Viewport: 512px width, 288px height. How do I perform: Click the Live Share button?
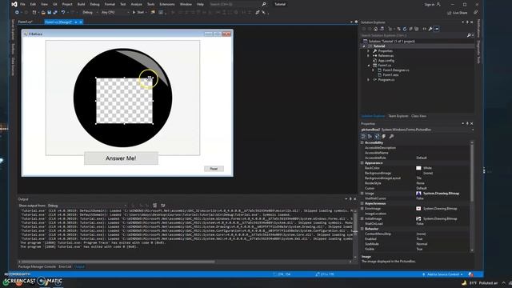[x=457, y=13]
